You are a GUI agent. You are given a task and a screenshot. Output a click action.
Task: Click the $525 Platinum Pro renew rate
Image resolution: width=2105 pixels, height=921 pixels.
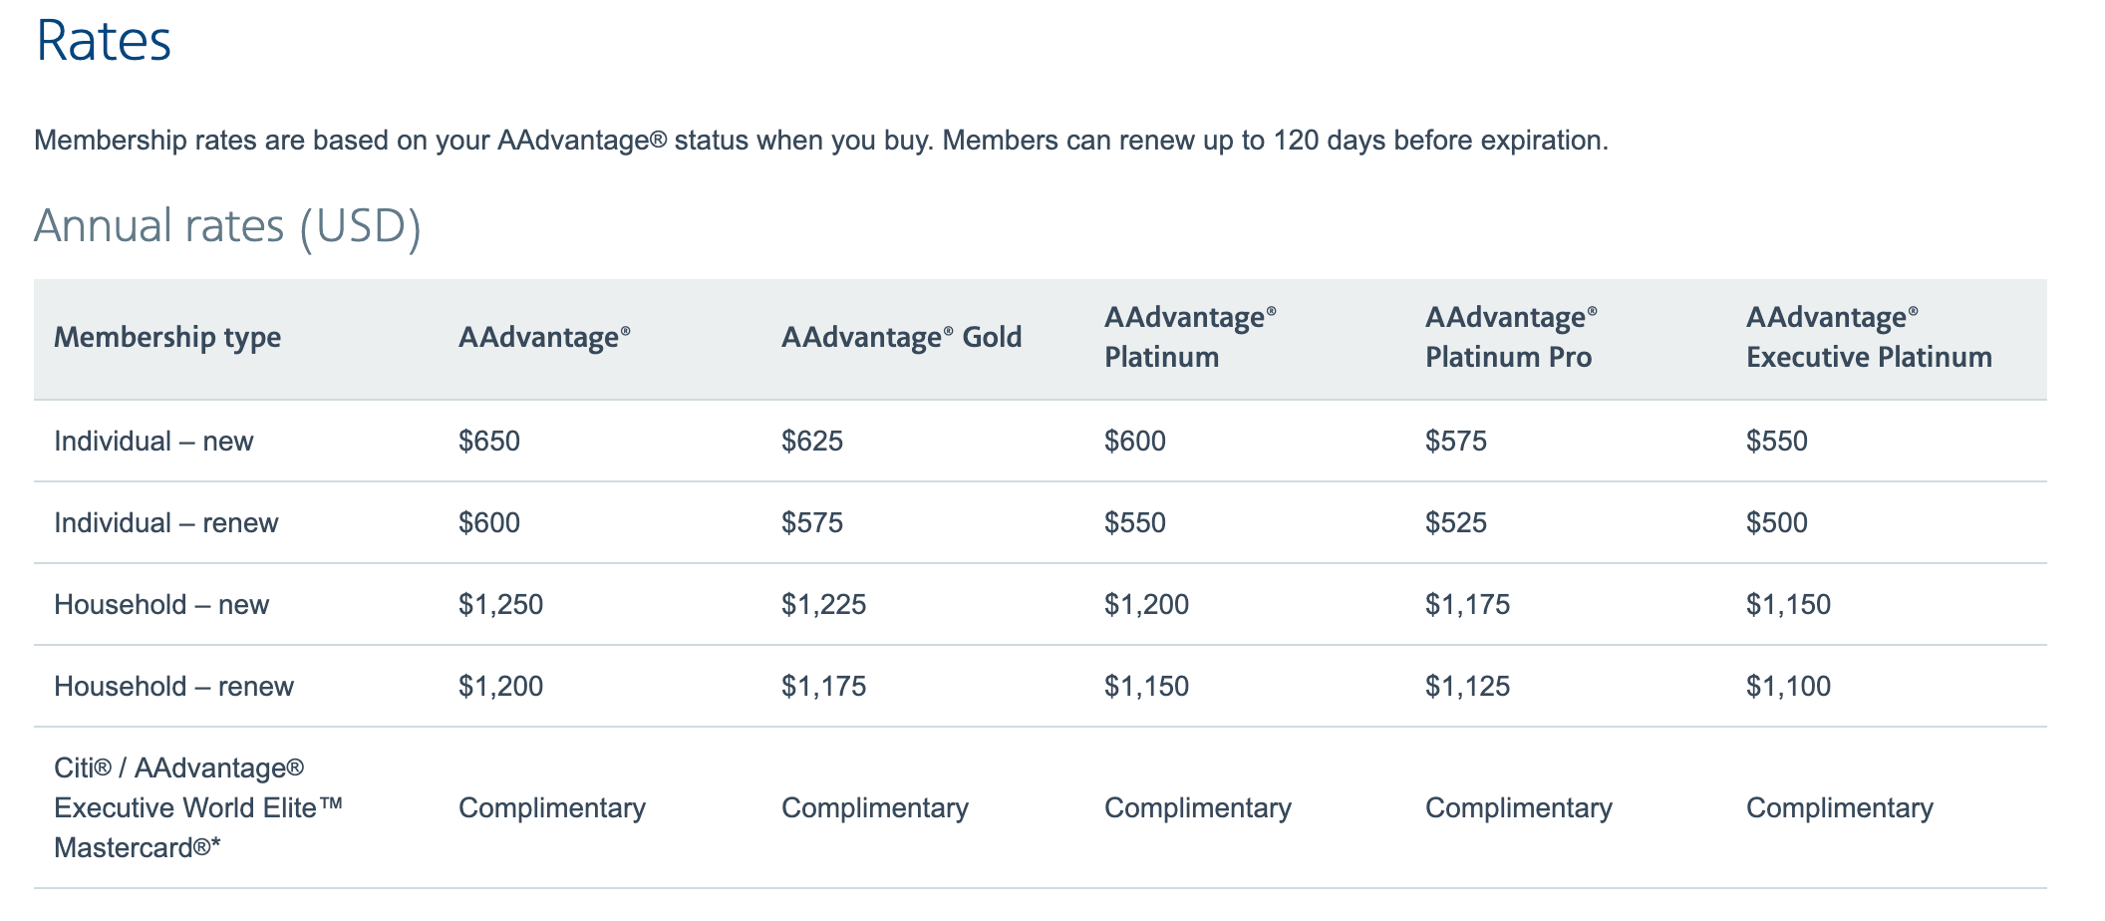click(1456, 523)
